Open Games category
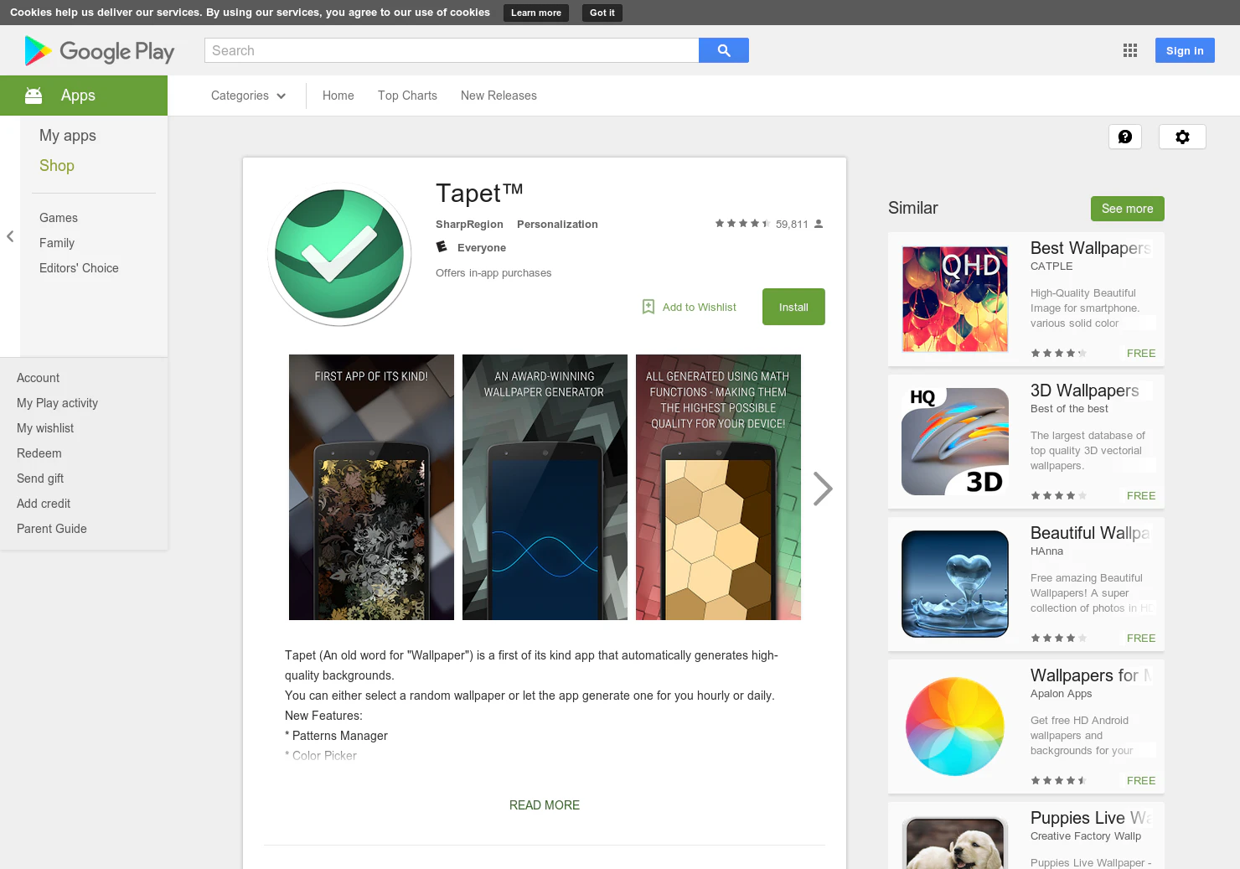 [59, 218]
